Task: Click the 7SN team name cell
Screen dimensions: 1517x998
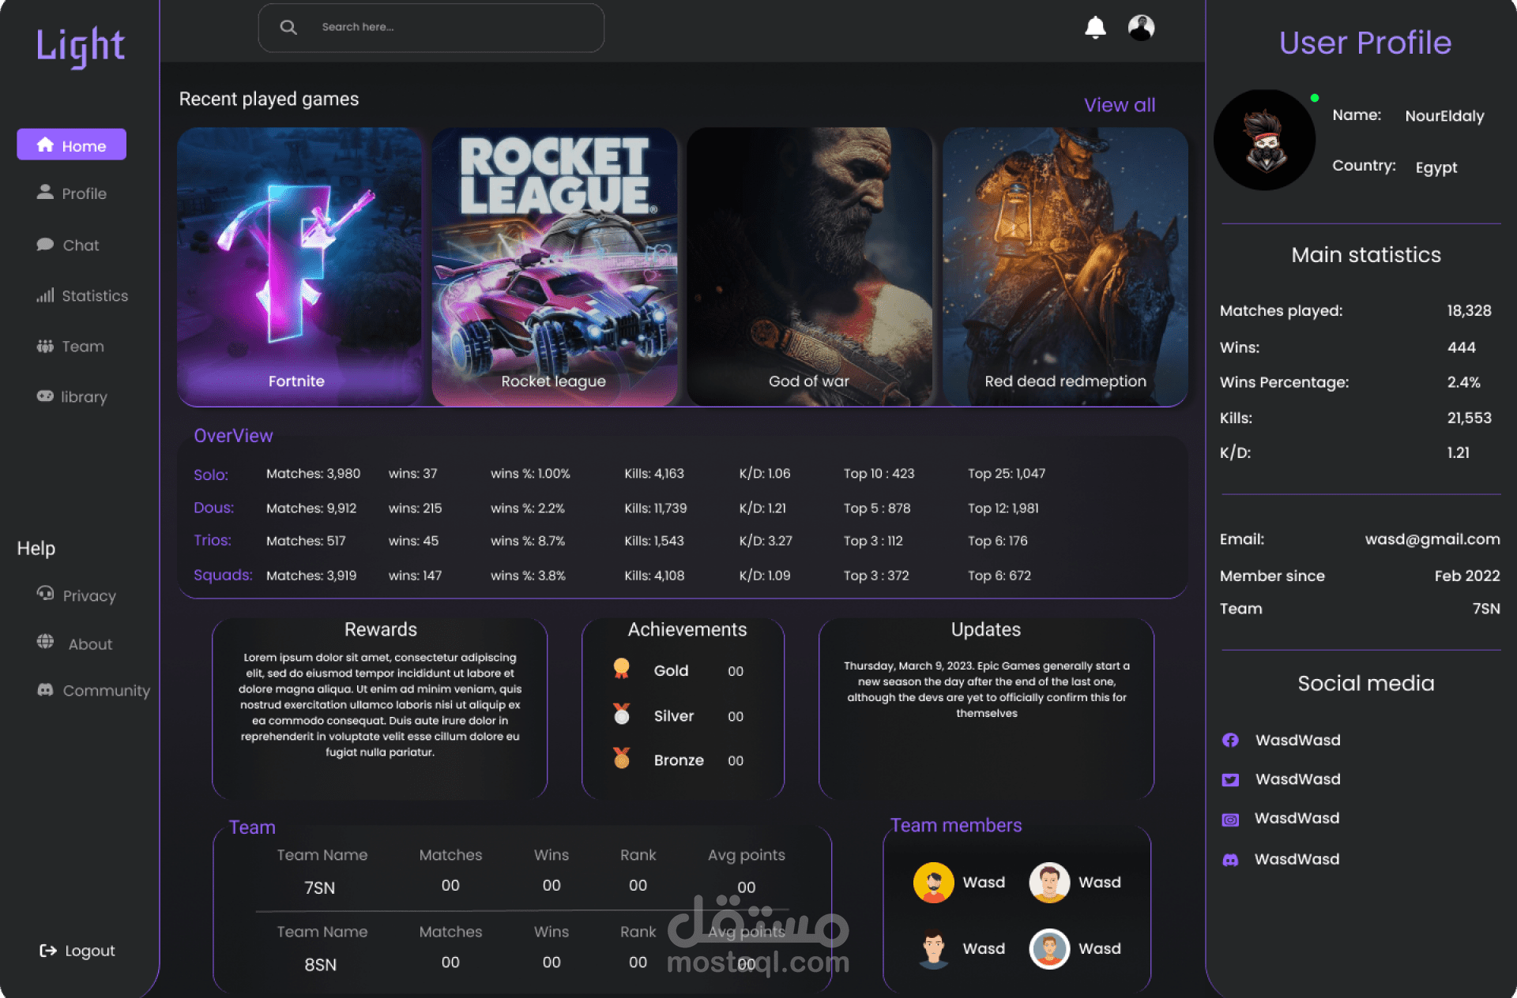Action: coord(320,887)
